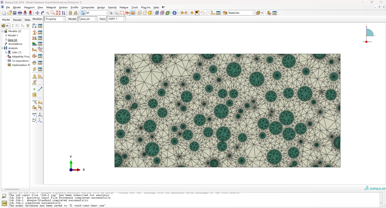Click model tree horizontal scrollbar

pyautogui.click(x=12, y=189)
